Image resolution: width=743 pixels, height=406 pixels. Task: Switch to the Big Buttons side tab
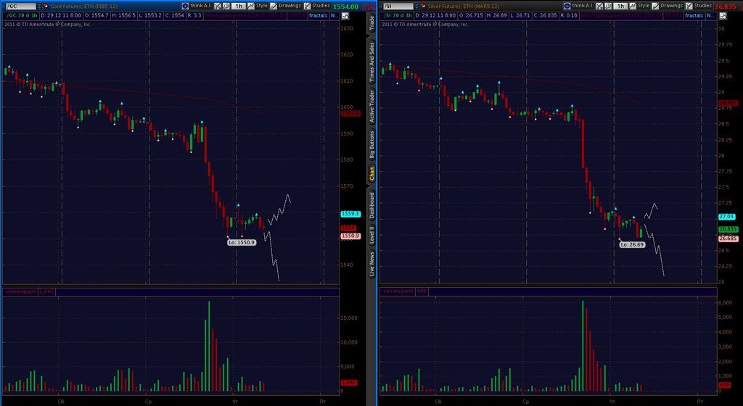tap(372, 144)
